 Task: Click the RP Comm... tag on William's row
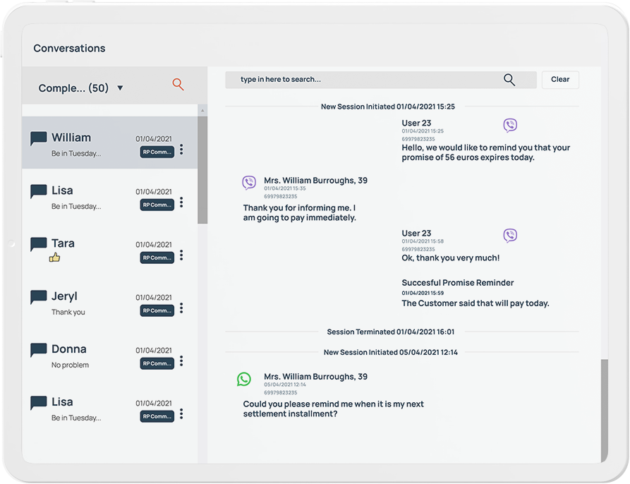(x=157, y=152)
